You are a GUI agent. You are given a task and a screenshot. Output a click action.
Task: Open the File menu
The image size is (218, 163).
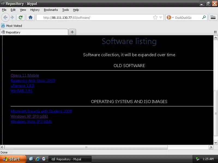pos(4,10)
